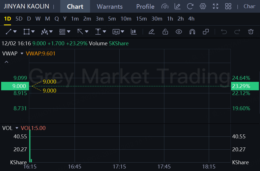260x171 pixels.
Task: Click the undo arrow
Action: pyautogui.click(x=224, y=32)
